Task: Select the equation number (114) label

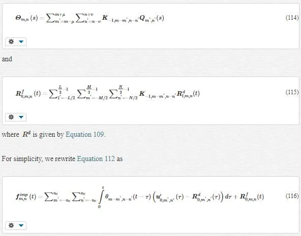Action: point(292,18)
